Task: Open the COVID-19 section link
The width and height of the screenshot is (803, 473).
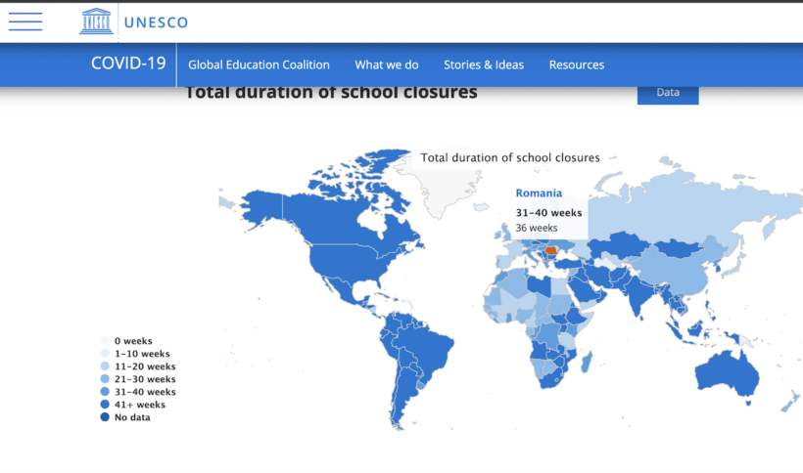Action: (128, 64)
